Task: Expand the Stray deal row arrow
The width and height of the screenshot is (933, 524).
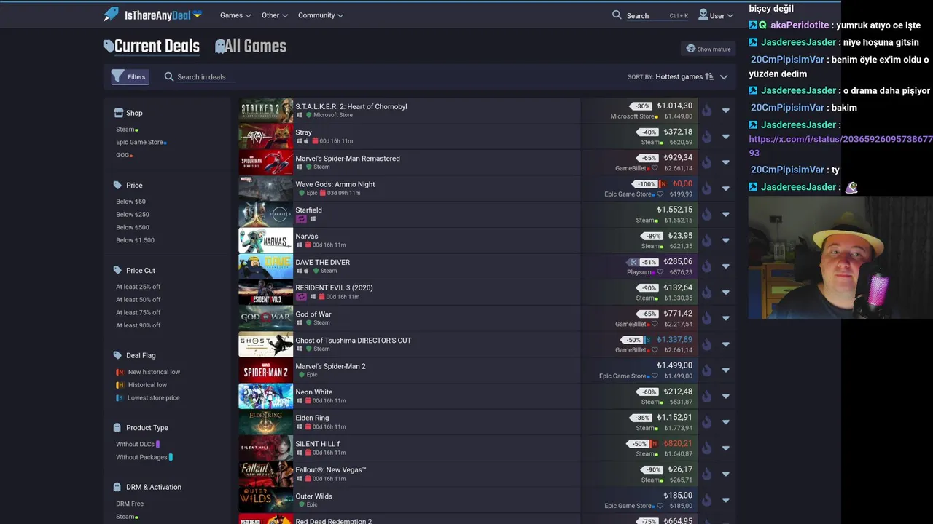Action: pos(725,137)
